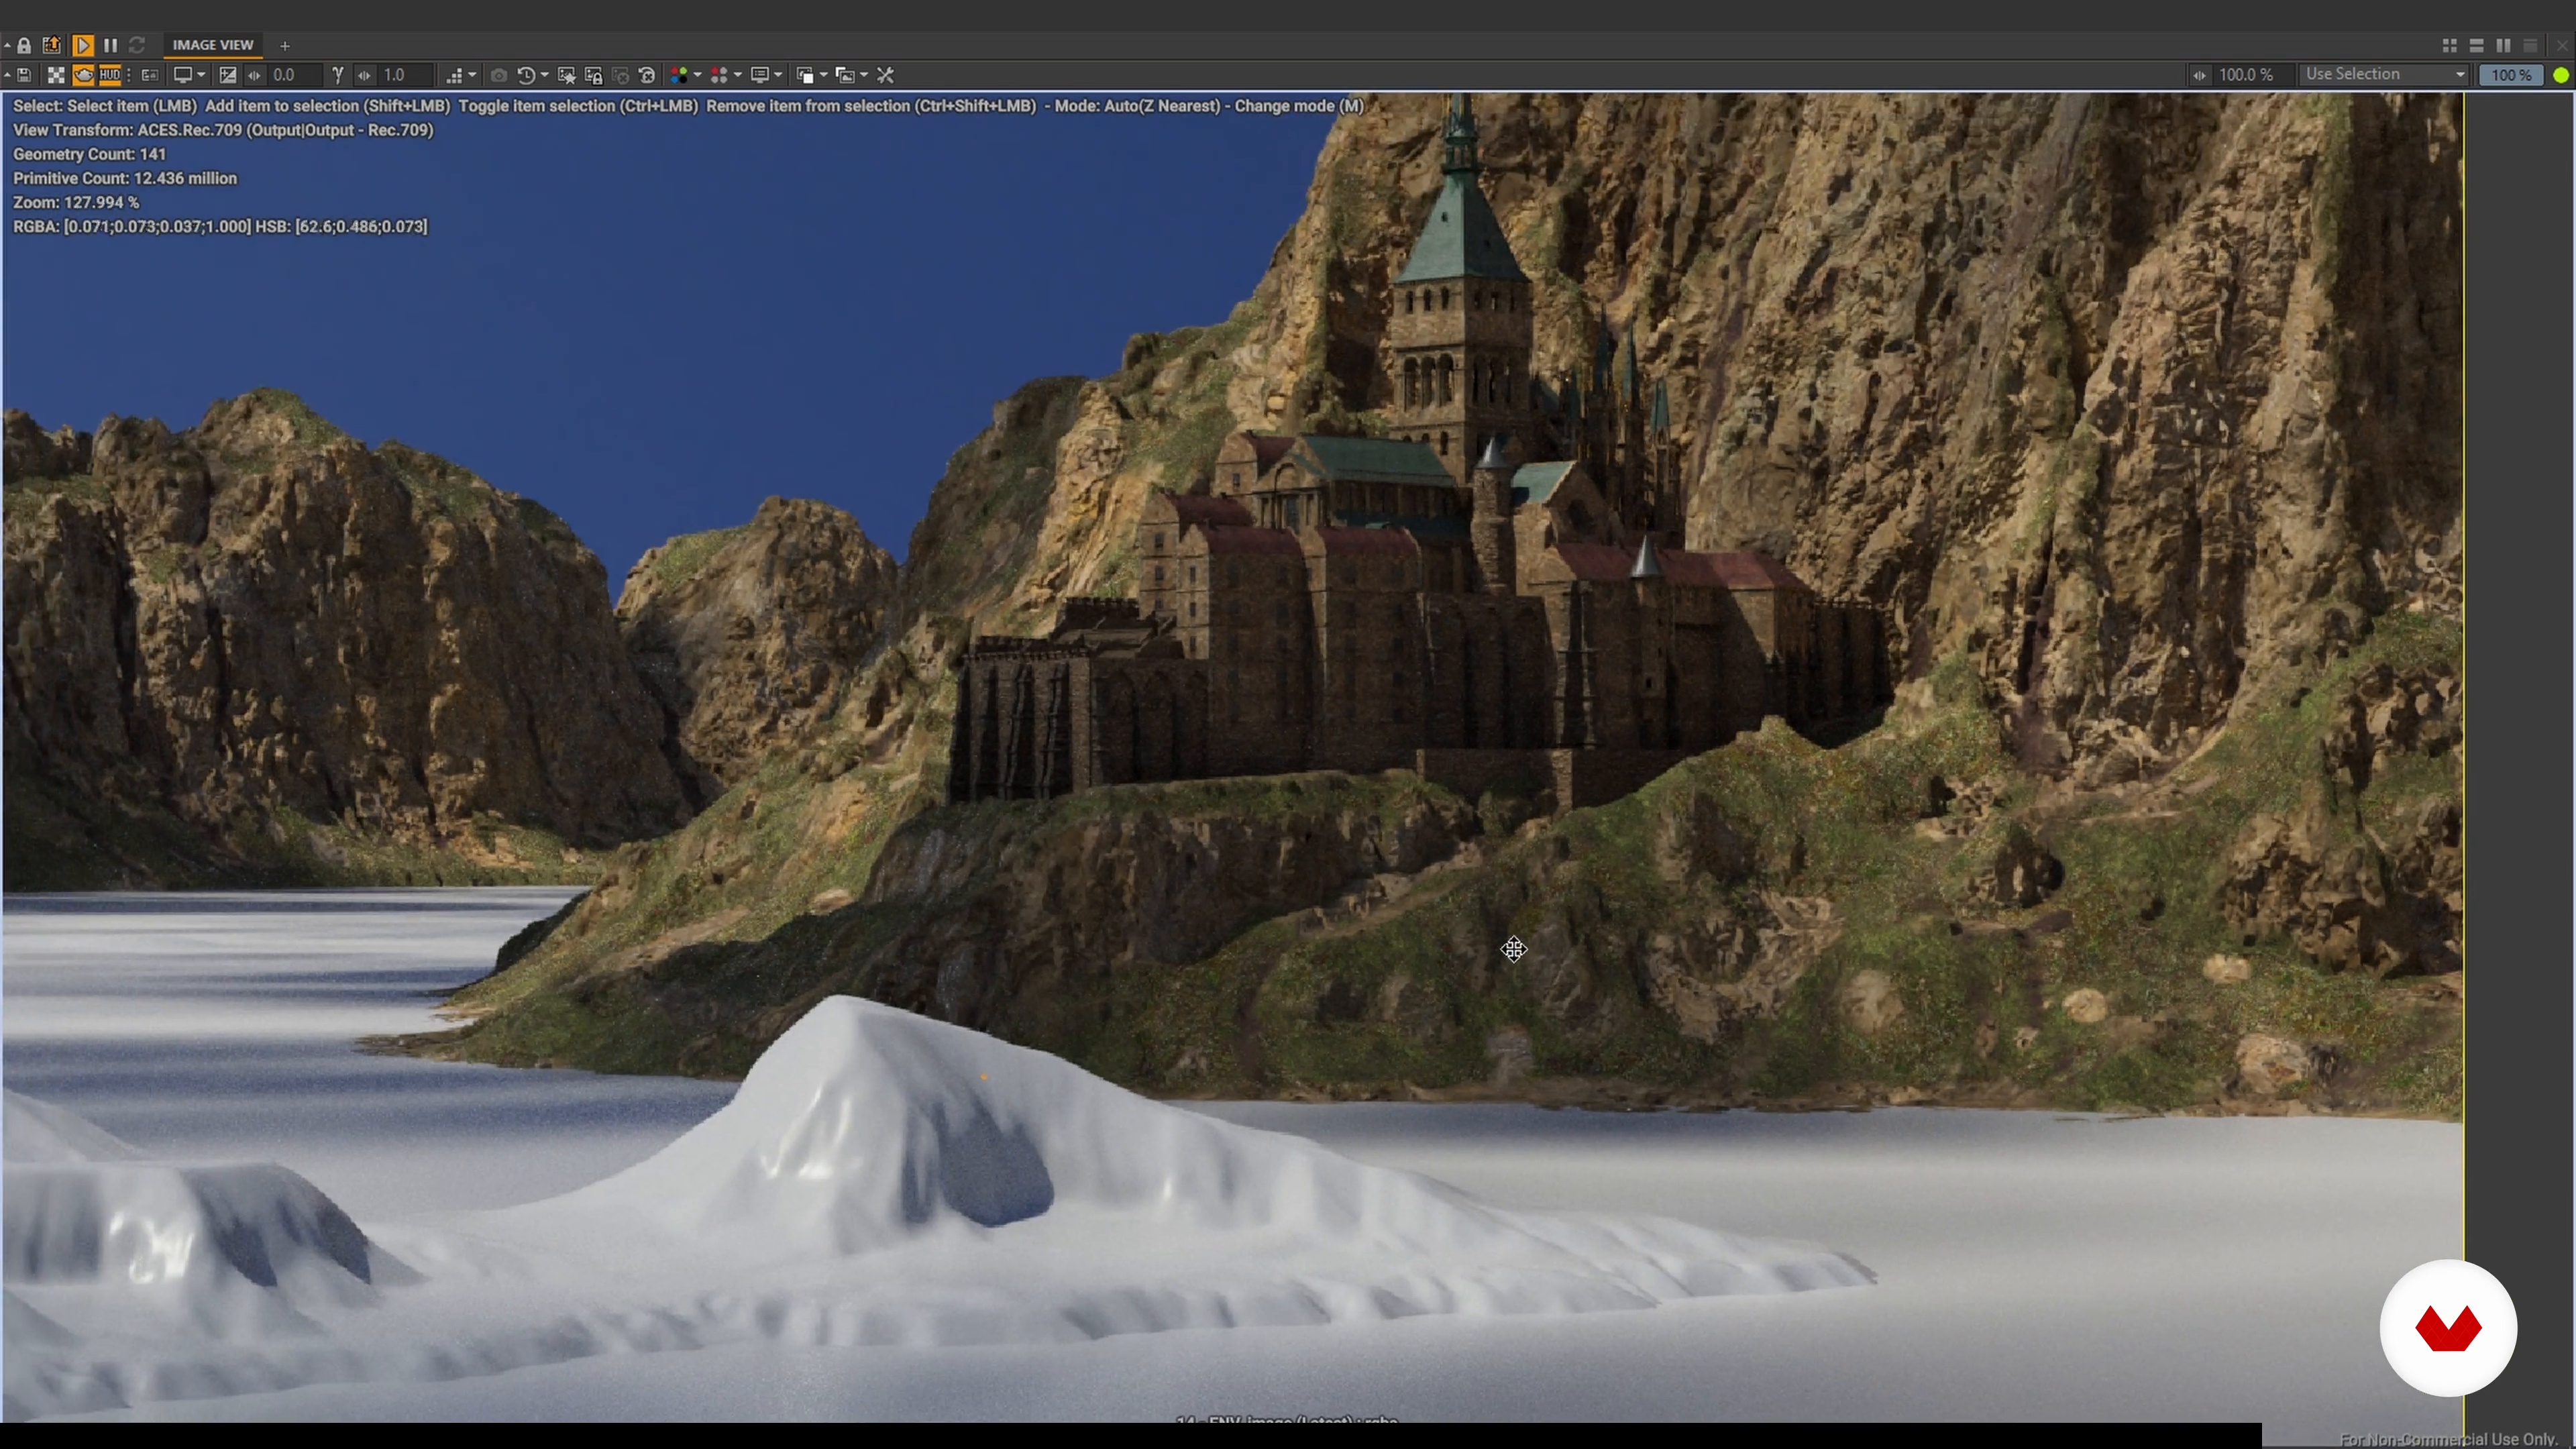The image size is (2576, 1449).
Task: Click the camera snapshot icon
Action: tap(498, 75)
